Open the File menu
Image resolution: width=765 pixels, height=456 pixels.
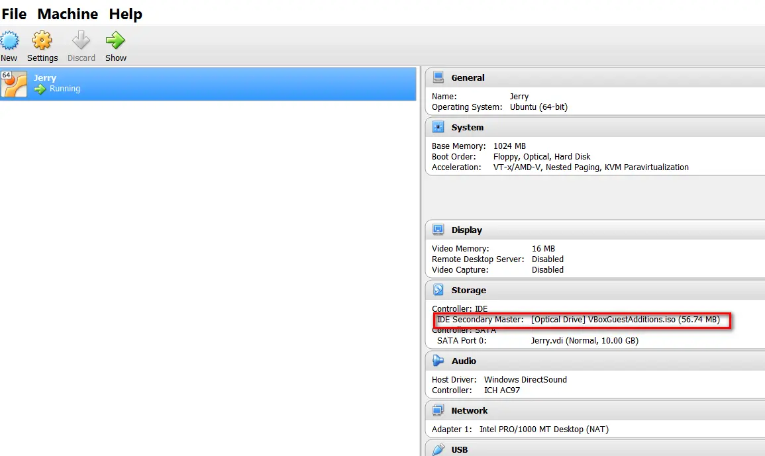coord(14,14)
